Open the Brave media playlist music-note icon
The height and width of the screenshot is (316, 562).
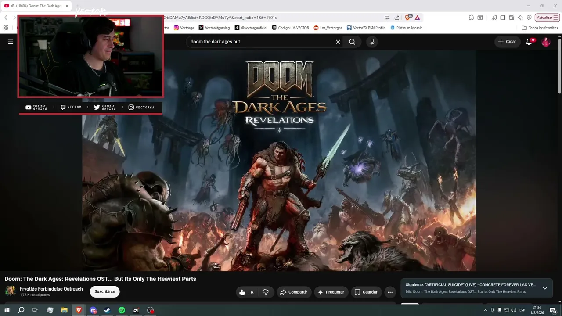point(494,18)
